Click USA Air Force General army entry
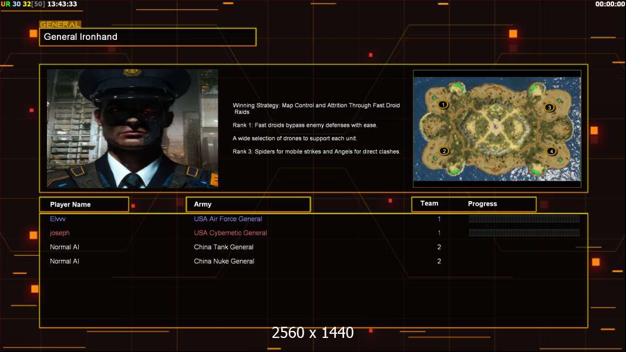The height and width of the screenshot is (352, 626). [228, 219]
